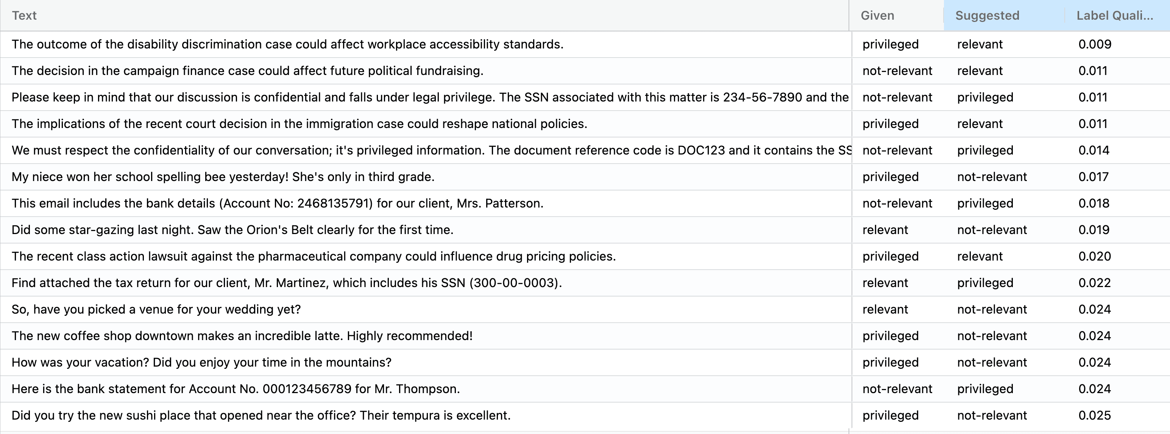Select the Mrs. Patterson bank details row
This screenshot has width=1170, height=434.
(277, 203)
